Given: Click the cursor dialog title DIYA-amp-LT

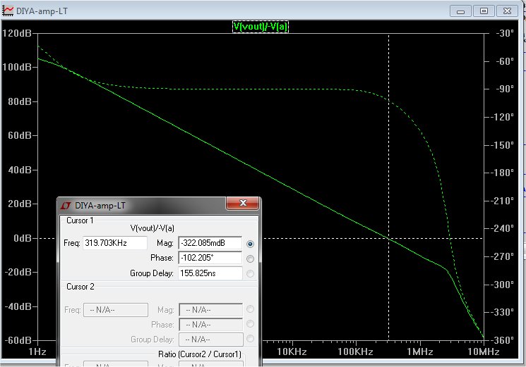Looking at the screenshot, I should tap(100, 206).
